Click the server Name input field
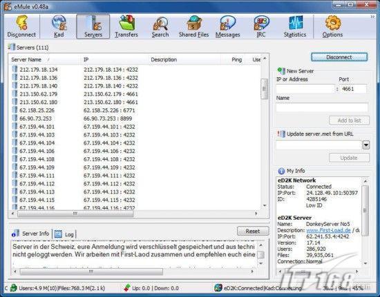The height and width of the screenshot is (297, 380). 322,107
